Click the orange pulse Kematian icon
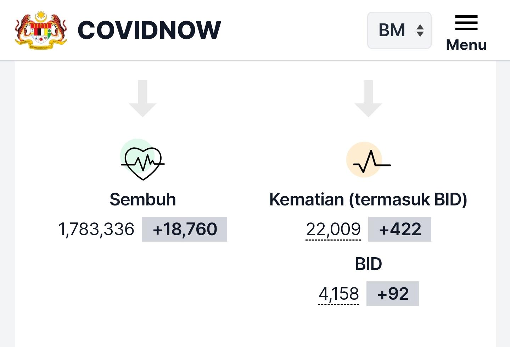Viewport: 510px width, 347px height. click(x=368, y=160)
